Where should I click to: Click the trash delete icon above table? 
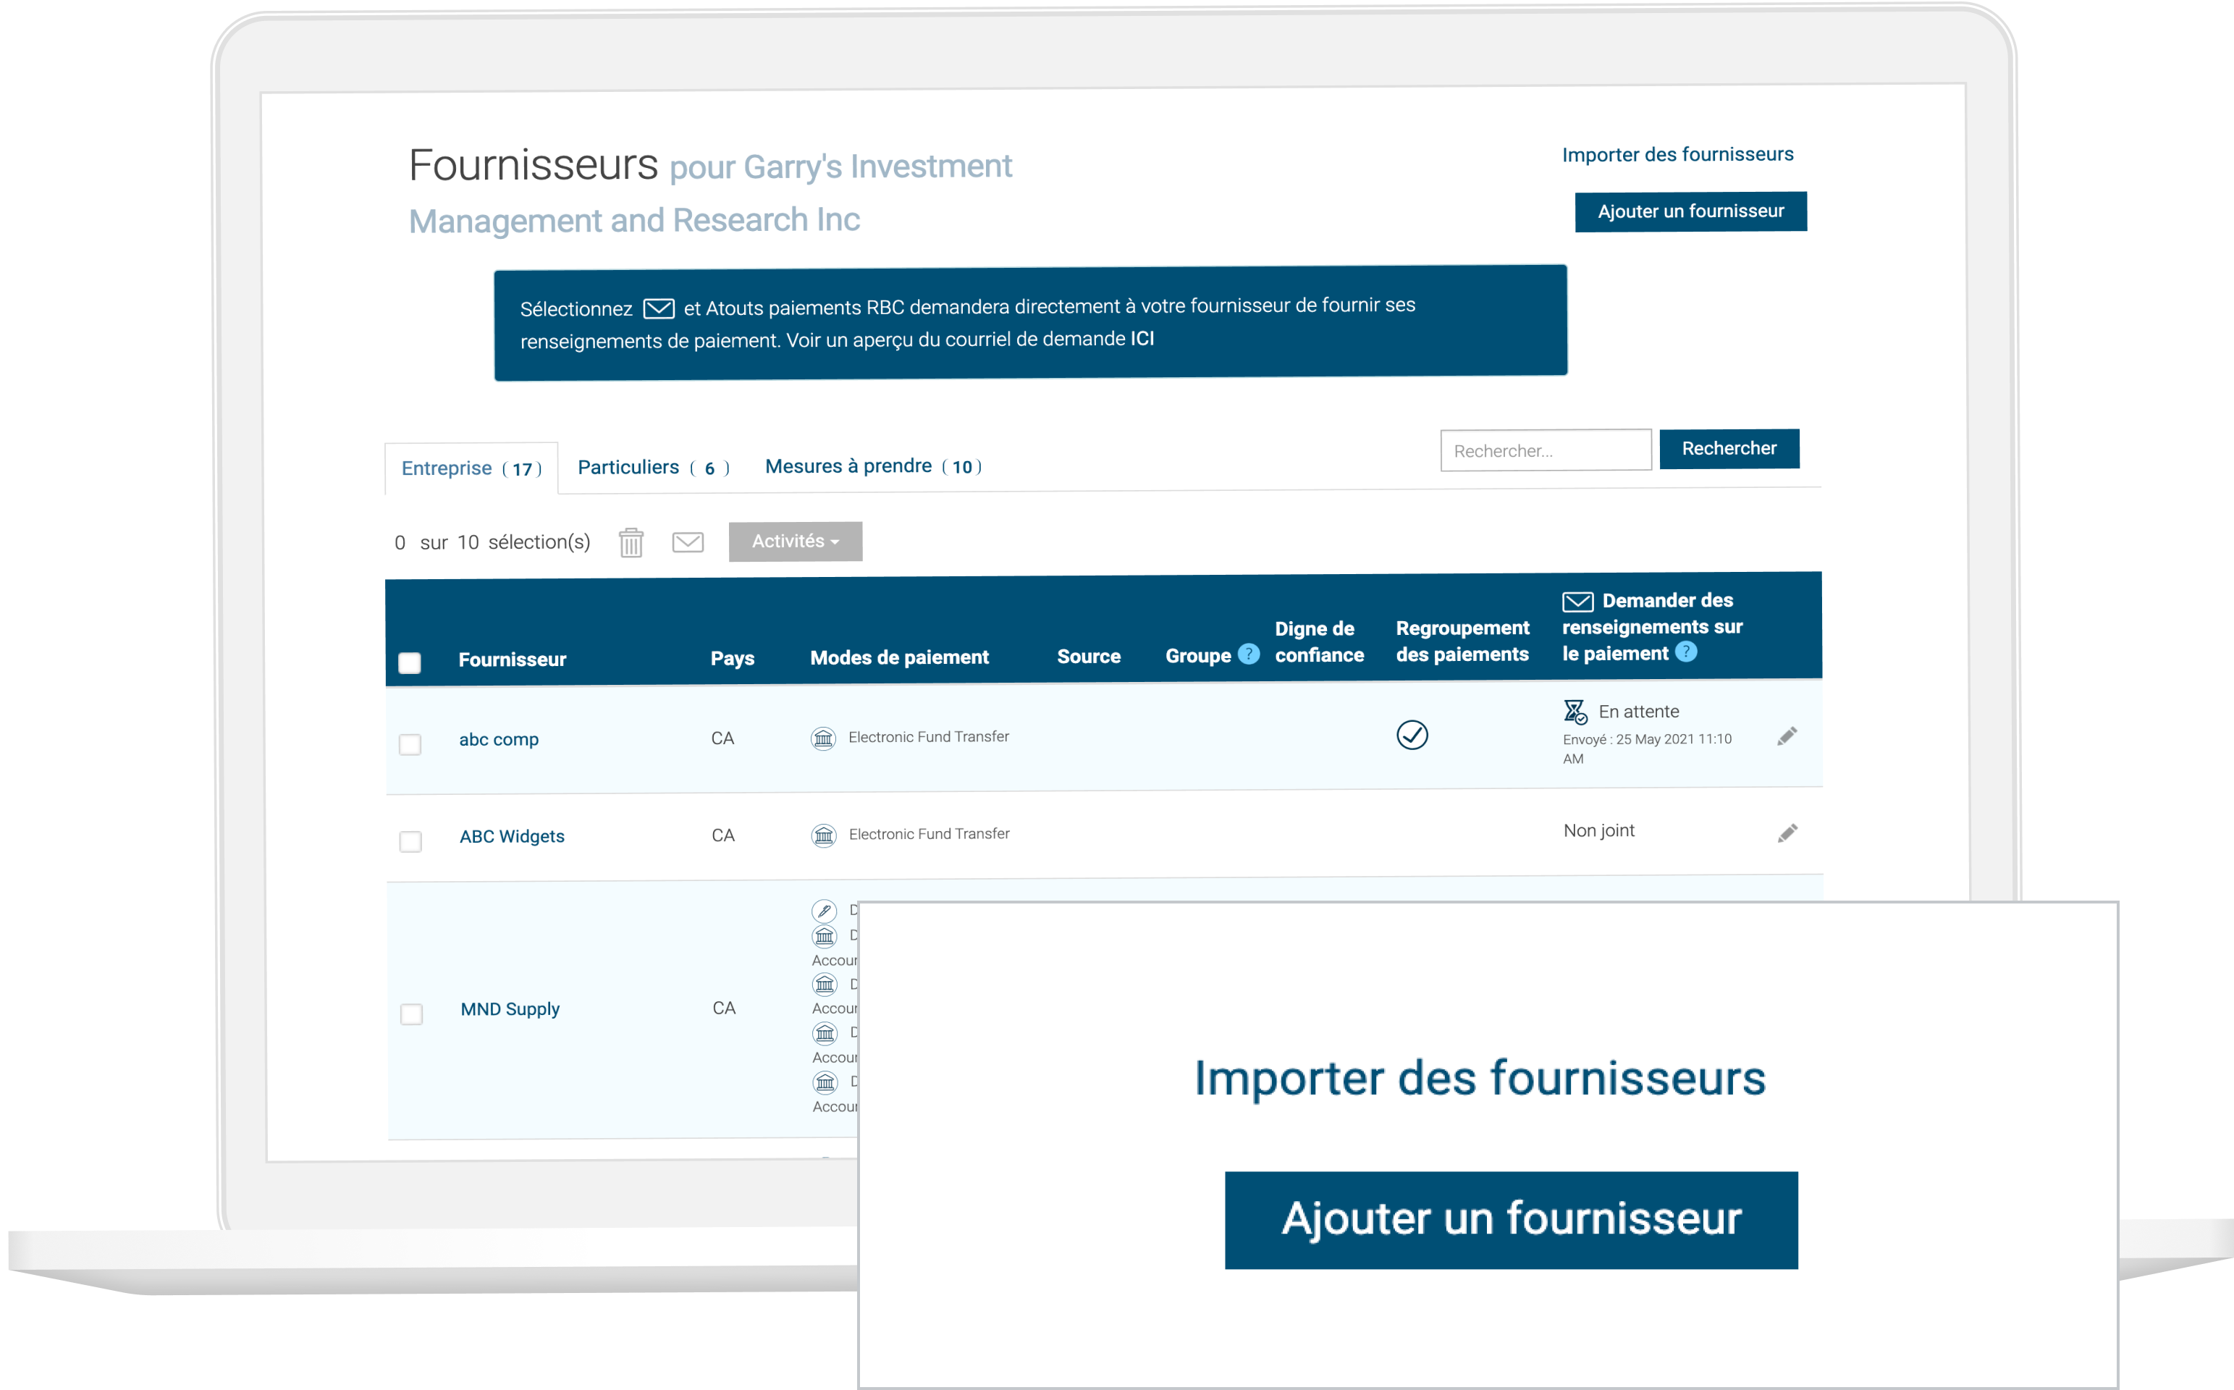631,542
